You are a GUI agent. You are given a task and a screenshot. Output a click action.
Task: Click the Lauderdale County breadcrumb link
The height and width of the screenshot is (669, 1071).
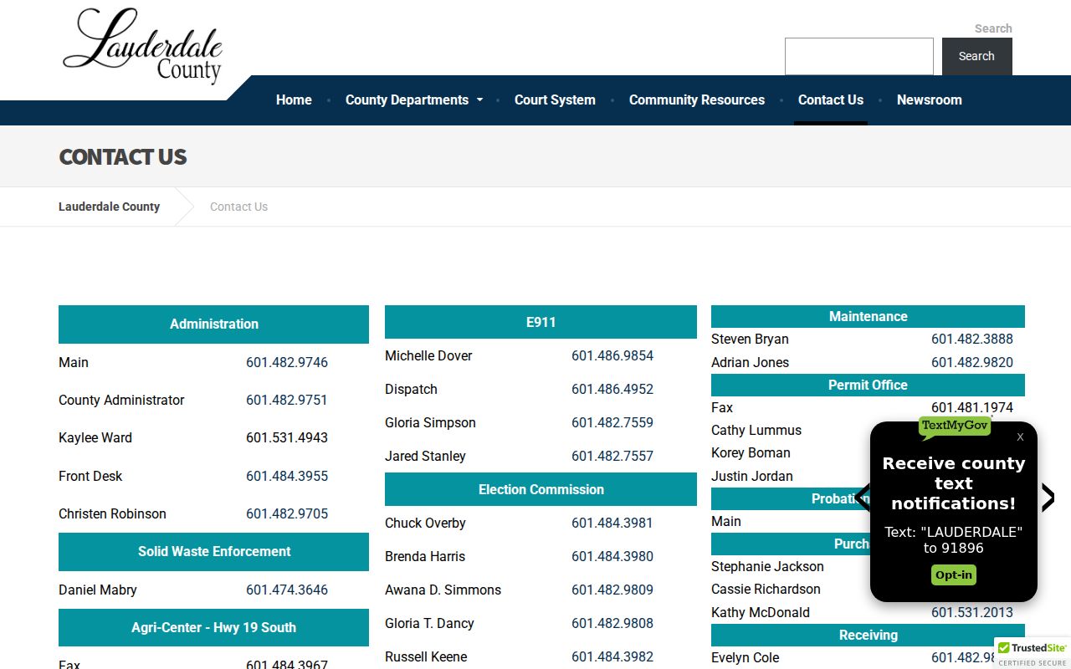coord(109,207)
